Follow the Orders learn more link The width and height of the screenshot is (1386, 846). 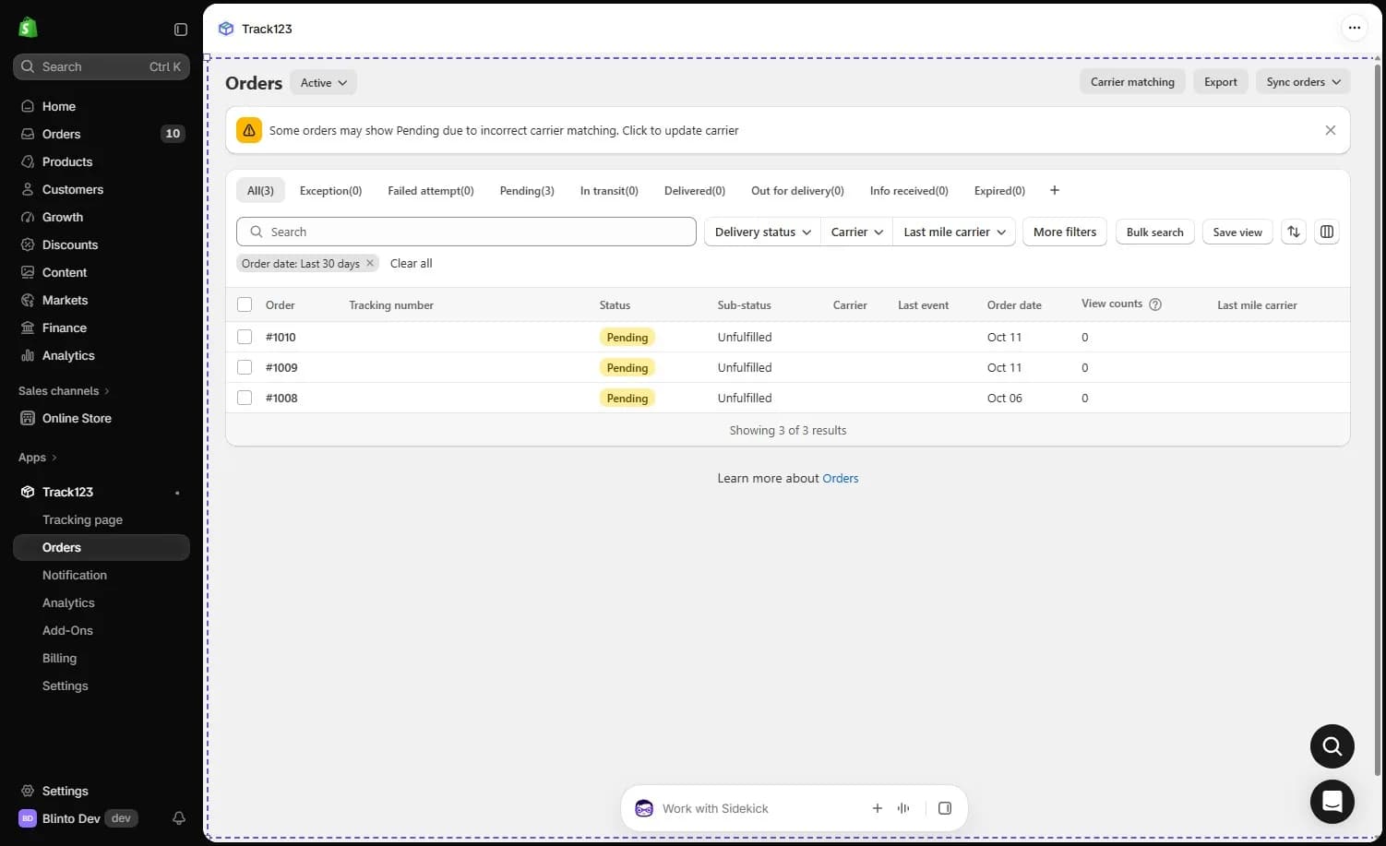pyautogui.click(x=840, y=478)
